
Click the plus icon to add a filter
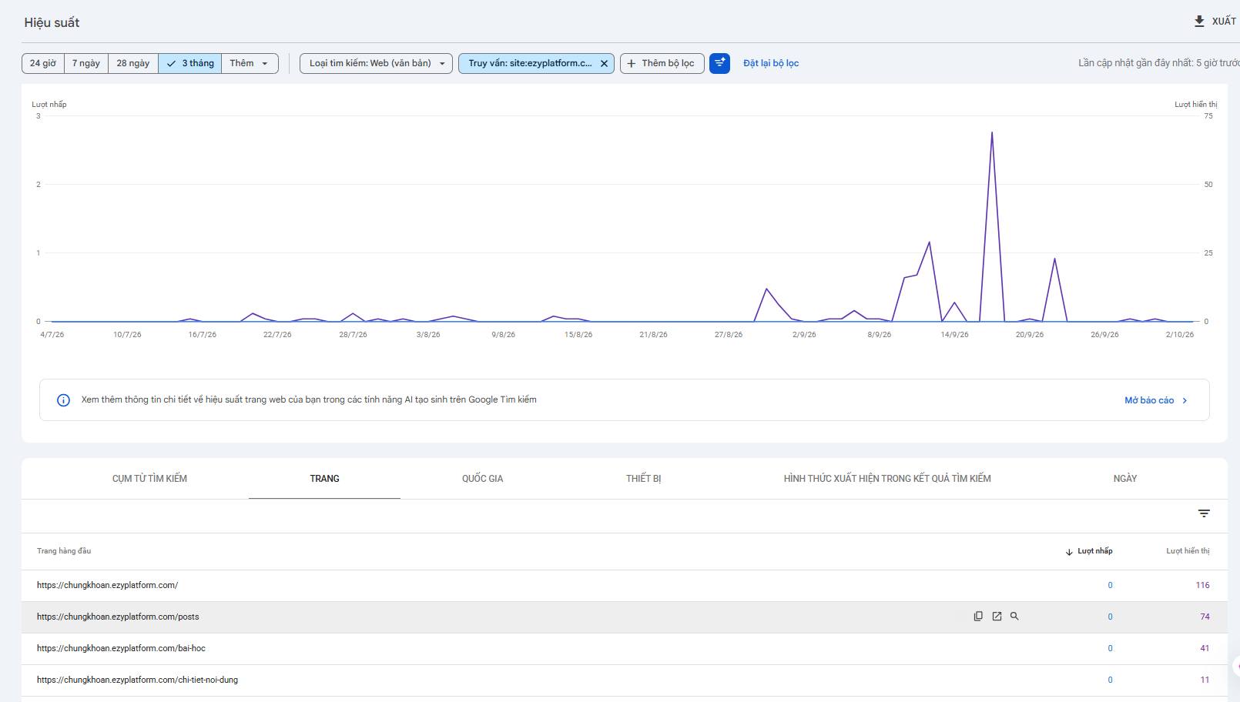pos(632,64)
